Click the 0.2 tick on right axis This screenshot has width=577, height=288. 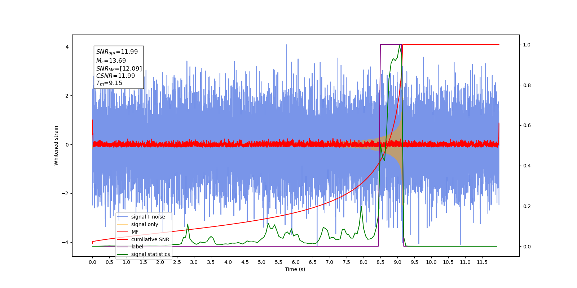point(527,206)
